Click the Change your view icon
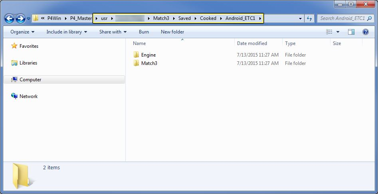 [329, 32]
